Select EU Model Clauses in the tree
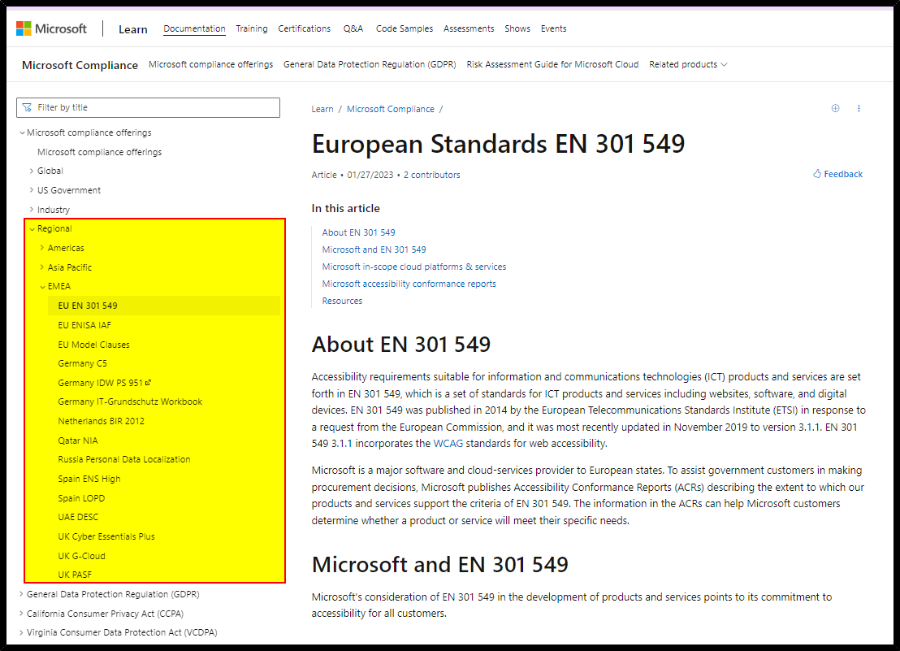This screenshot has height=651, width=900. (93, 345)
